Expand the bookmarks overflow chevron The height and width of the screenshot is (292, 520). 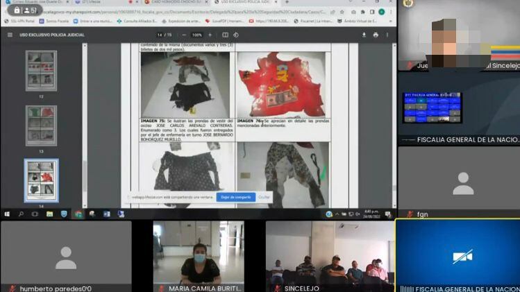point(391,21)
